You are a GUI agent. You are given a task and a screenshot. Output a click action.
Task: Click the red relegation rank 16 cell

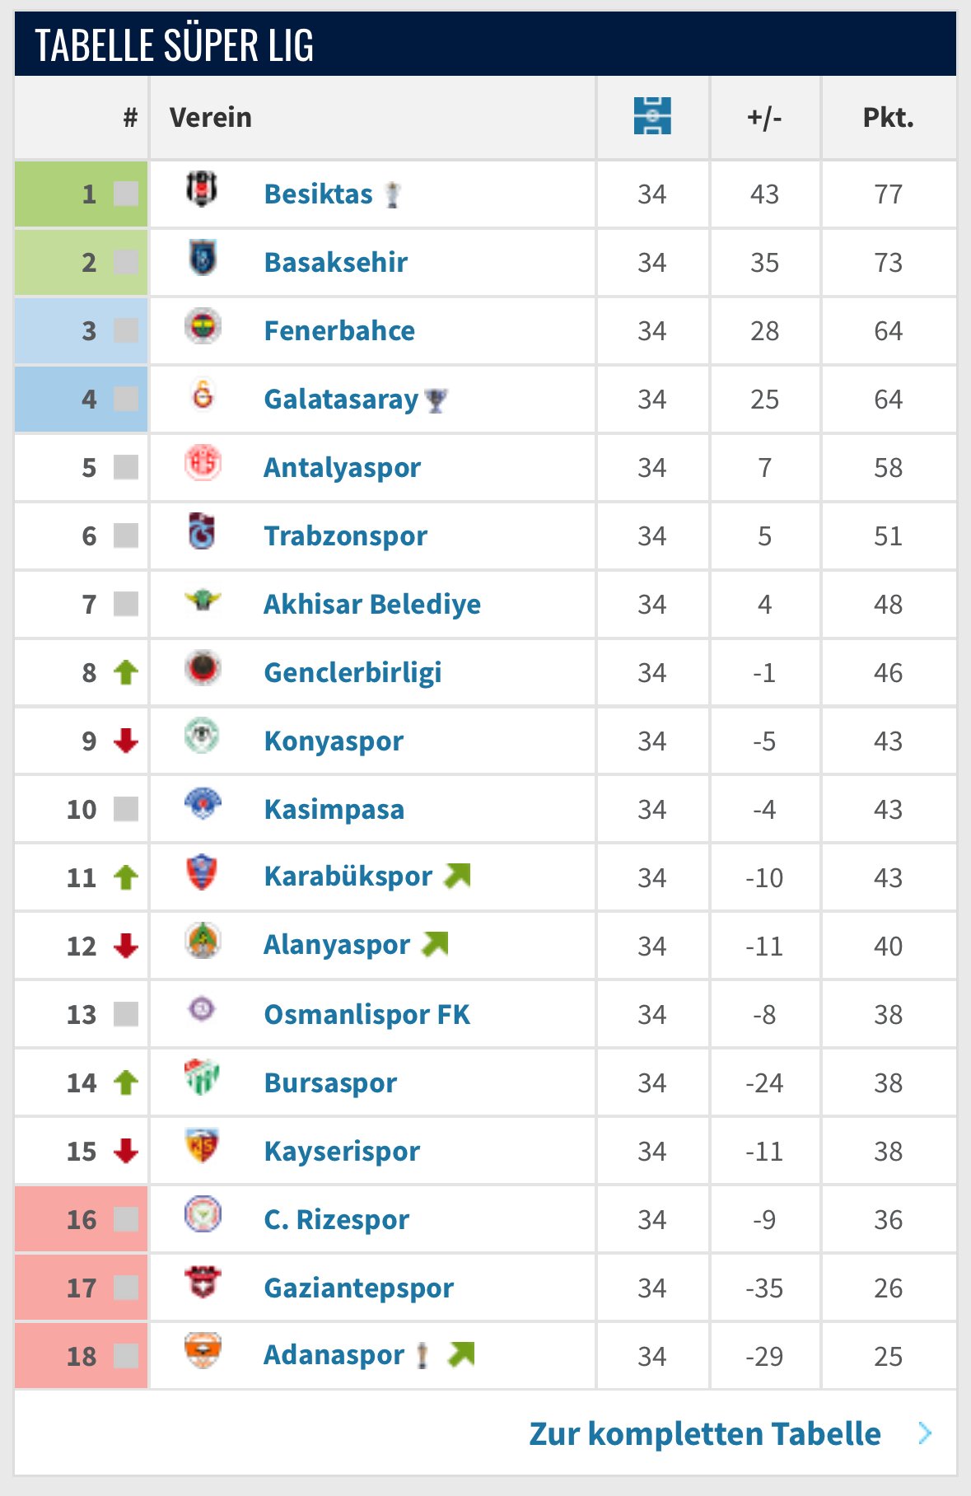point(82,1219)
